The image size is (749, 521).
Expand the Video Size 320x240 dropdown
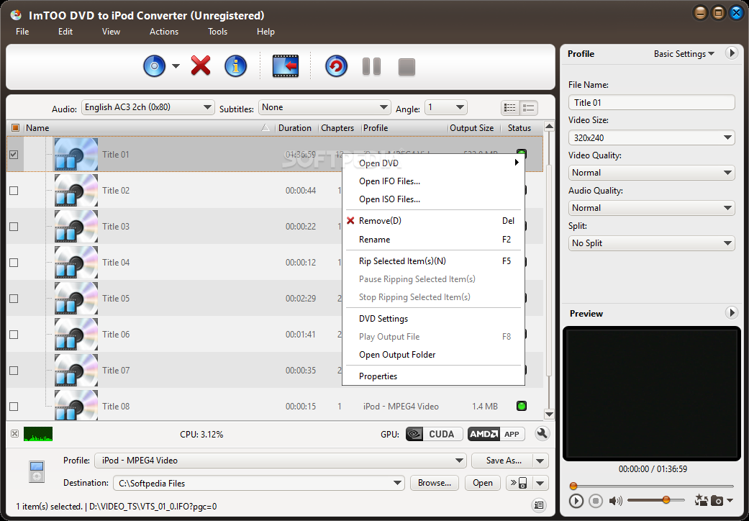point(651,137)
